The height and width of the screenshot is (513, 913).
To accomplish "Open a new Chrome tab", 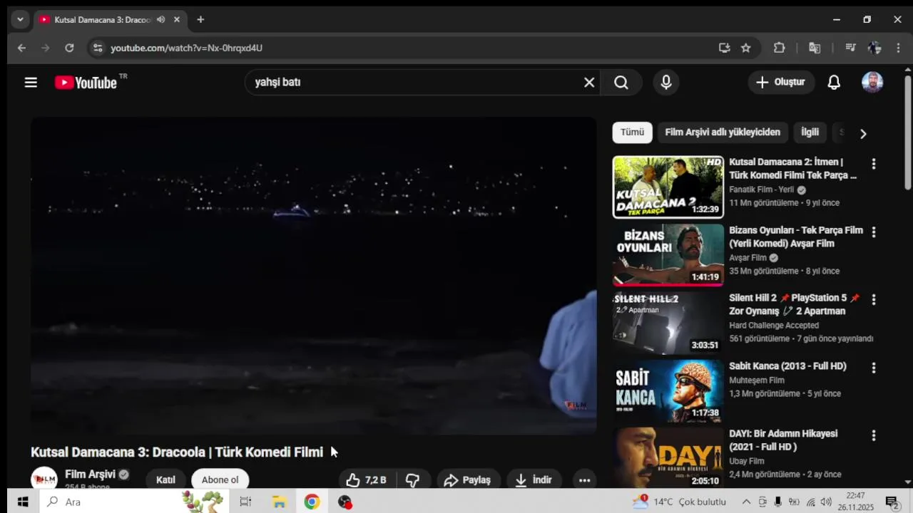I will [200, 20].
